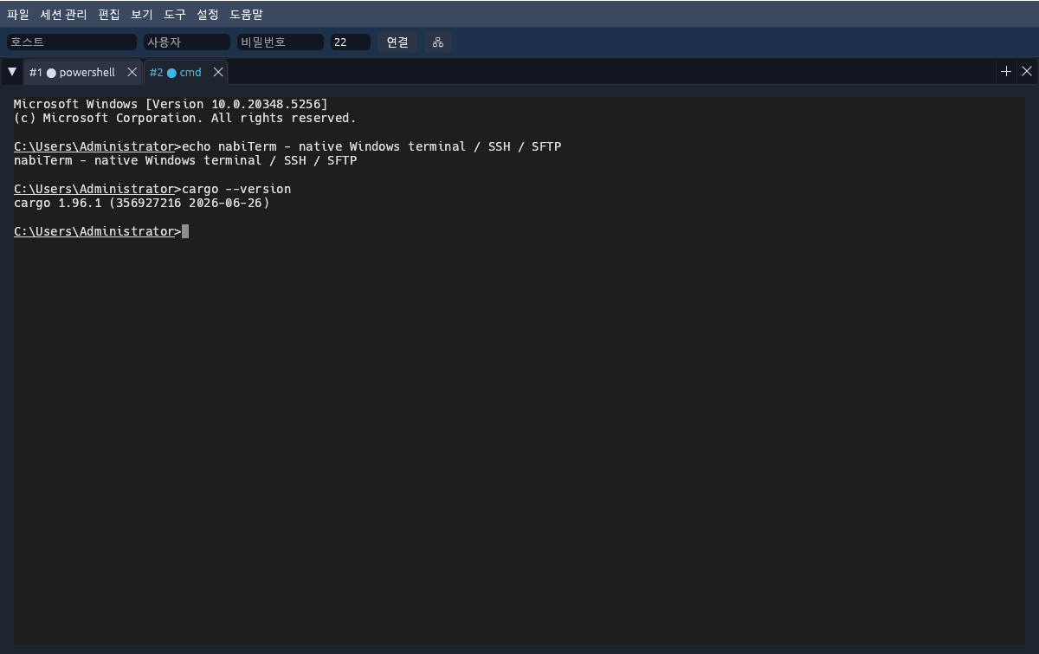Expand the tab list dropdown triangle
This screenshot has height=654, width=1039.
click(12, 72)
